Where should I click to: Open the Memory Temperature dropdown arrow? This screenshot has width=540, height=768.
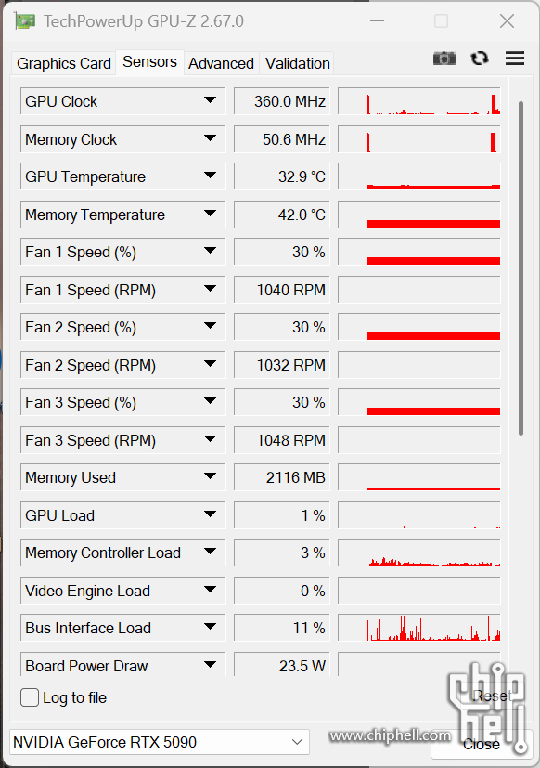210,214
